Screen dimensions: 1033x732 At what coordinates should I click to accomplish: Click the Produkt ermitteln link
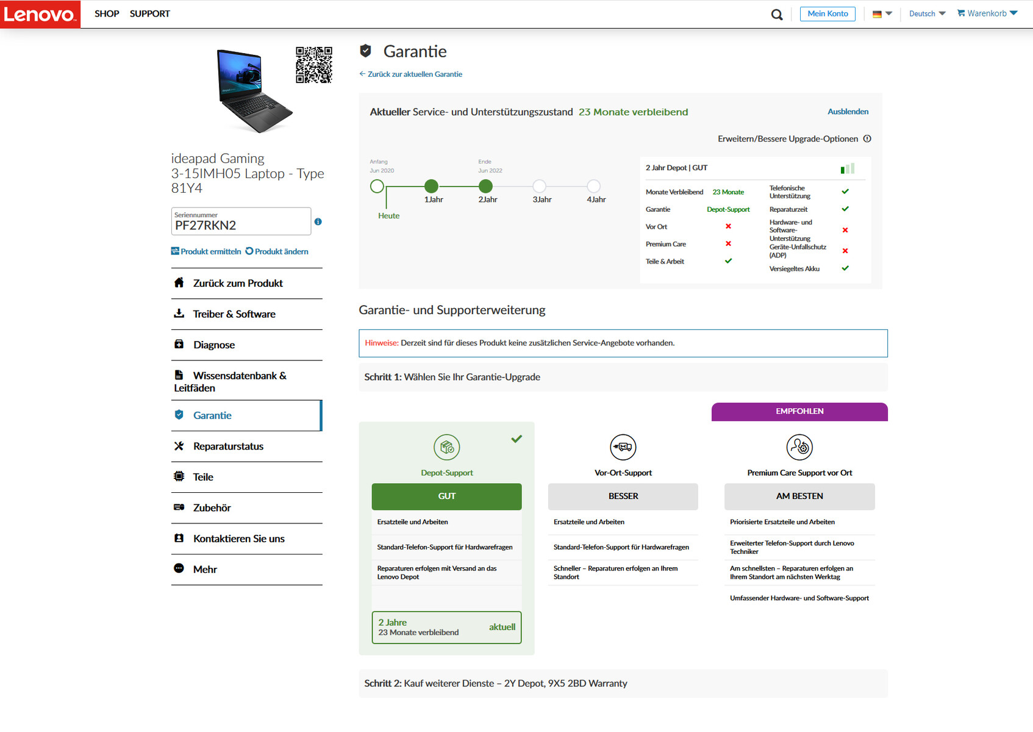[x=206, y=251]
